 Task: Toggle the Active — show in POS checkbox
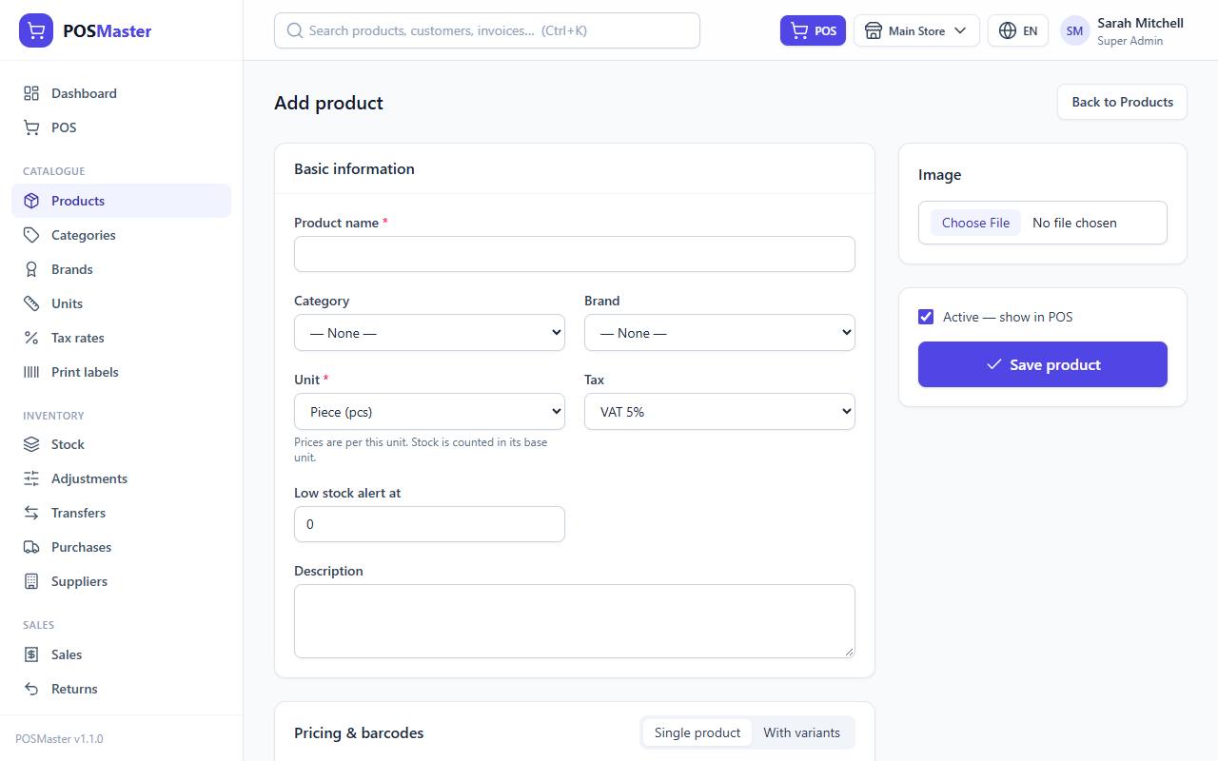[926, 317]
